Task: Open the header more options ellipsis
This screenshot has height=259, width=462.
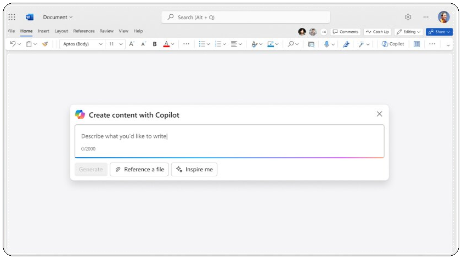Action: (426, 17)
